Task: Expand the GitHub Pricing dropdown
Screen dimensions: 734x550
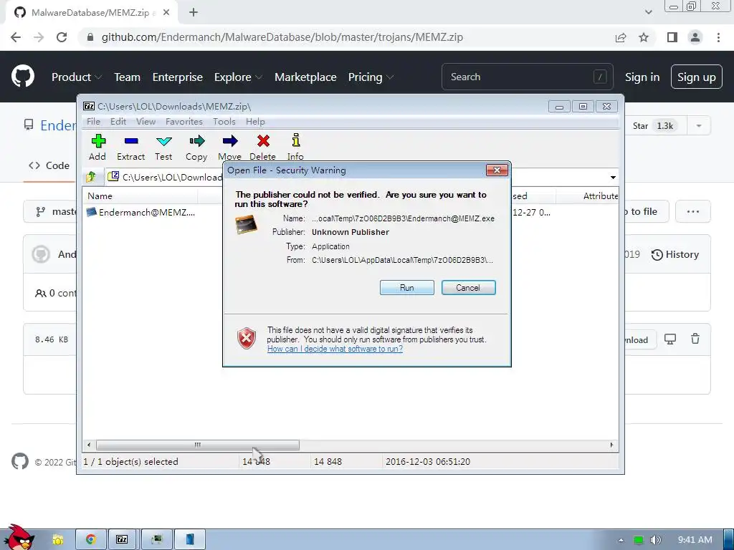Action: [x=371, y=77]
